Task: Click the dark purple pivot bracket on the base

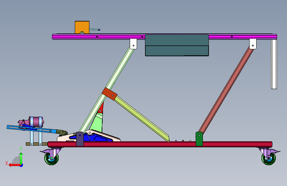Action: pyautogui.click(x=80, y=139)
